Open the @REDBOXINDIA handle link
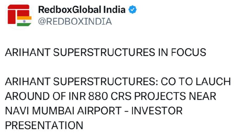This screenshot has width=246, height=136. (x=75, y=21)
